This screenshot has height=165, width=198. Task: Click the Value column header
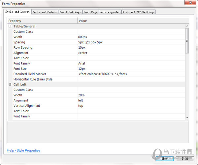pyautogui.click(x=133, y=21)
